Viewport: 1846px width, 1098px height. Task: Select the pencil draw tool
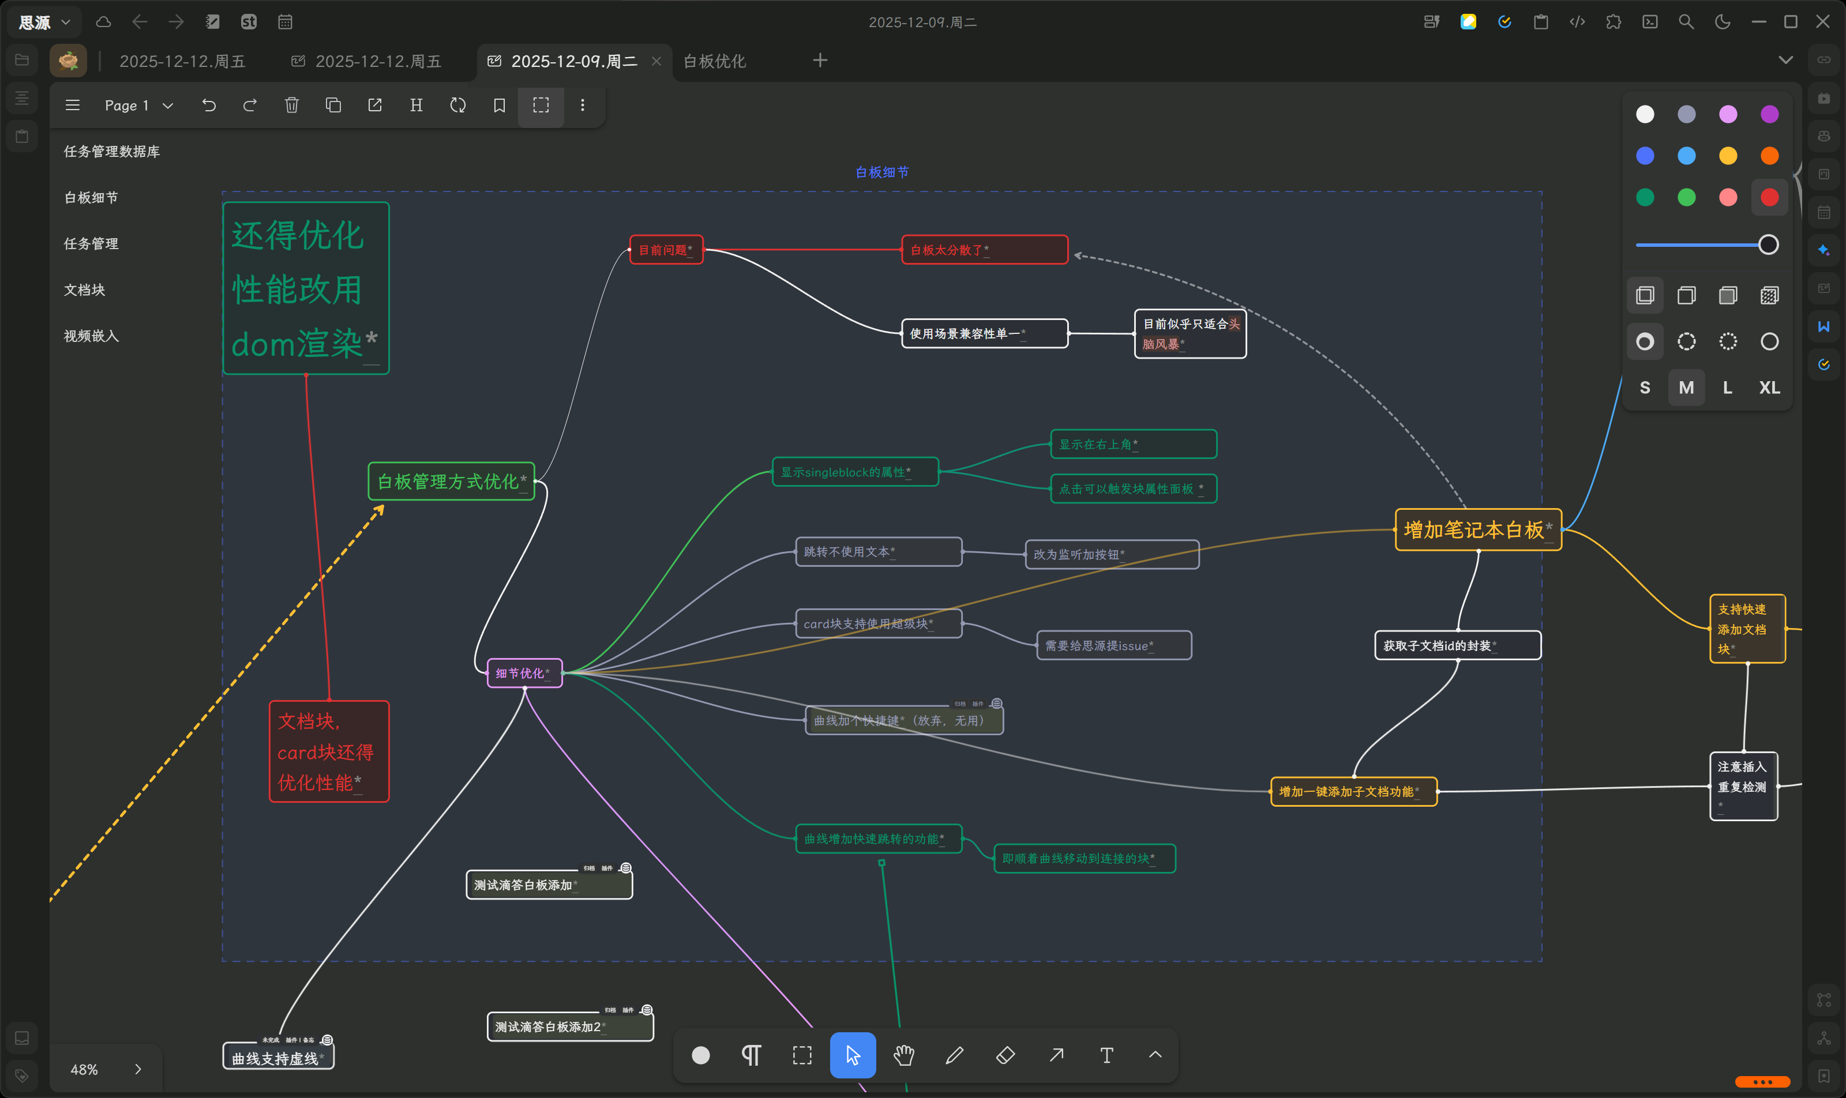pos(954,1055)
